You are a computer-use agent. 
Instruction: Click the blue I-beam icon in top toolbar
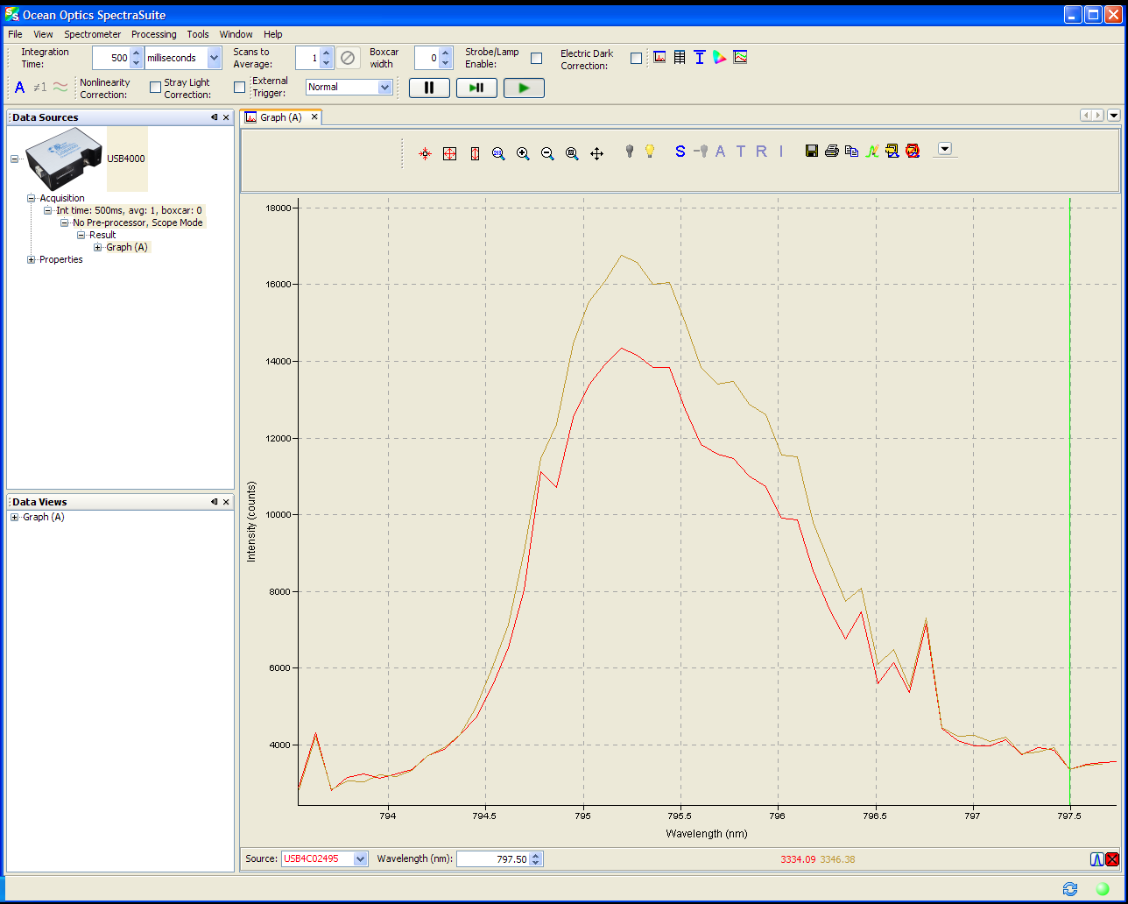coord(700,57)
